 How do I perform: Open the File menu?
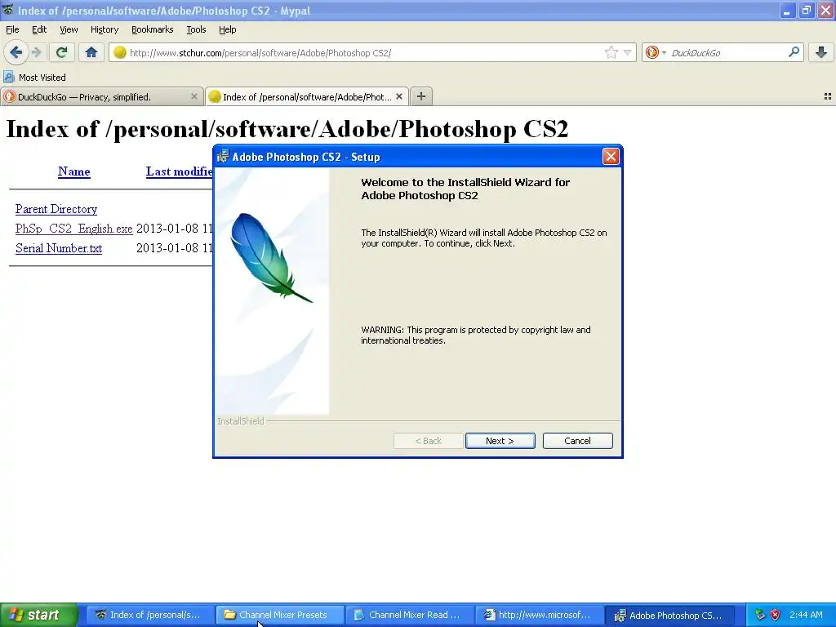pyautogui.click(x=12, y=29)
